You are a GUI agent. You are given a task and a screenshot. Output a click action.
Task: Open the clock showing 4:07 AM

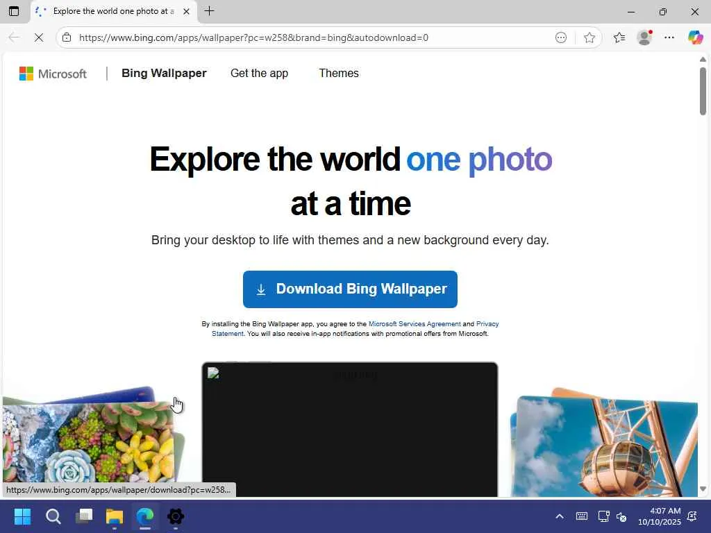click(x=660, y=516)
